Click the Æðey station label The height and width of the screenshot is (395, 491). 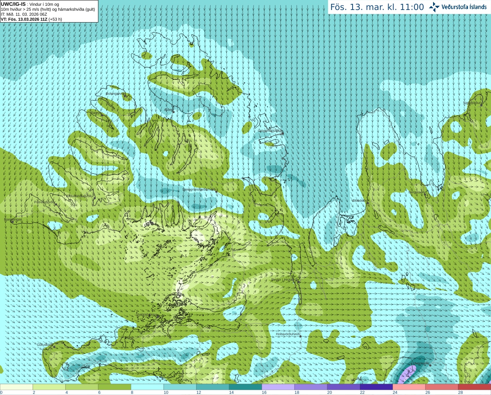tap(168, 110)
